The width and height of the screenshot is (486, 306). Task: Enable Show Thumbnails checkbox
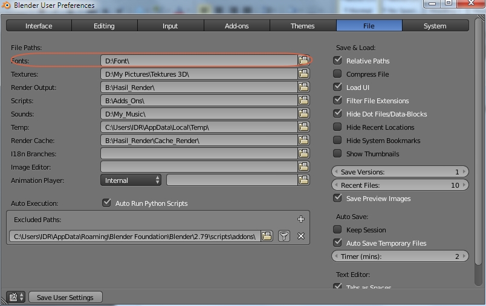(x=337, y=153)
